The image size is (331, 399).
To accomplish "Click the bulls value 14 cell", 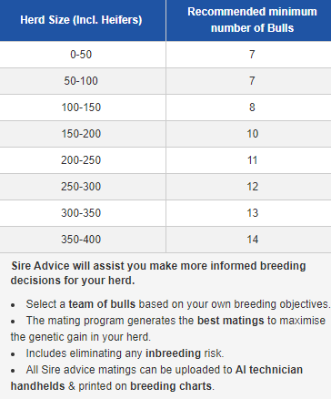I will point(248,240).
